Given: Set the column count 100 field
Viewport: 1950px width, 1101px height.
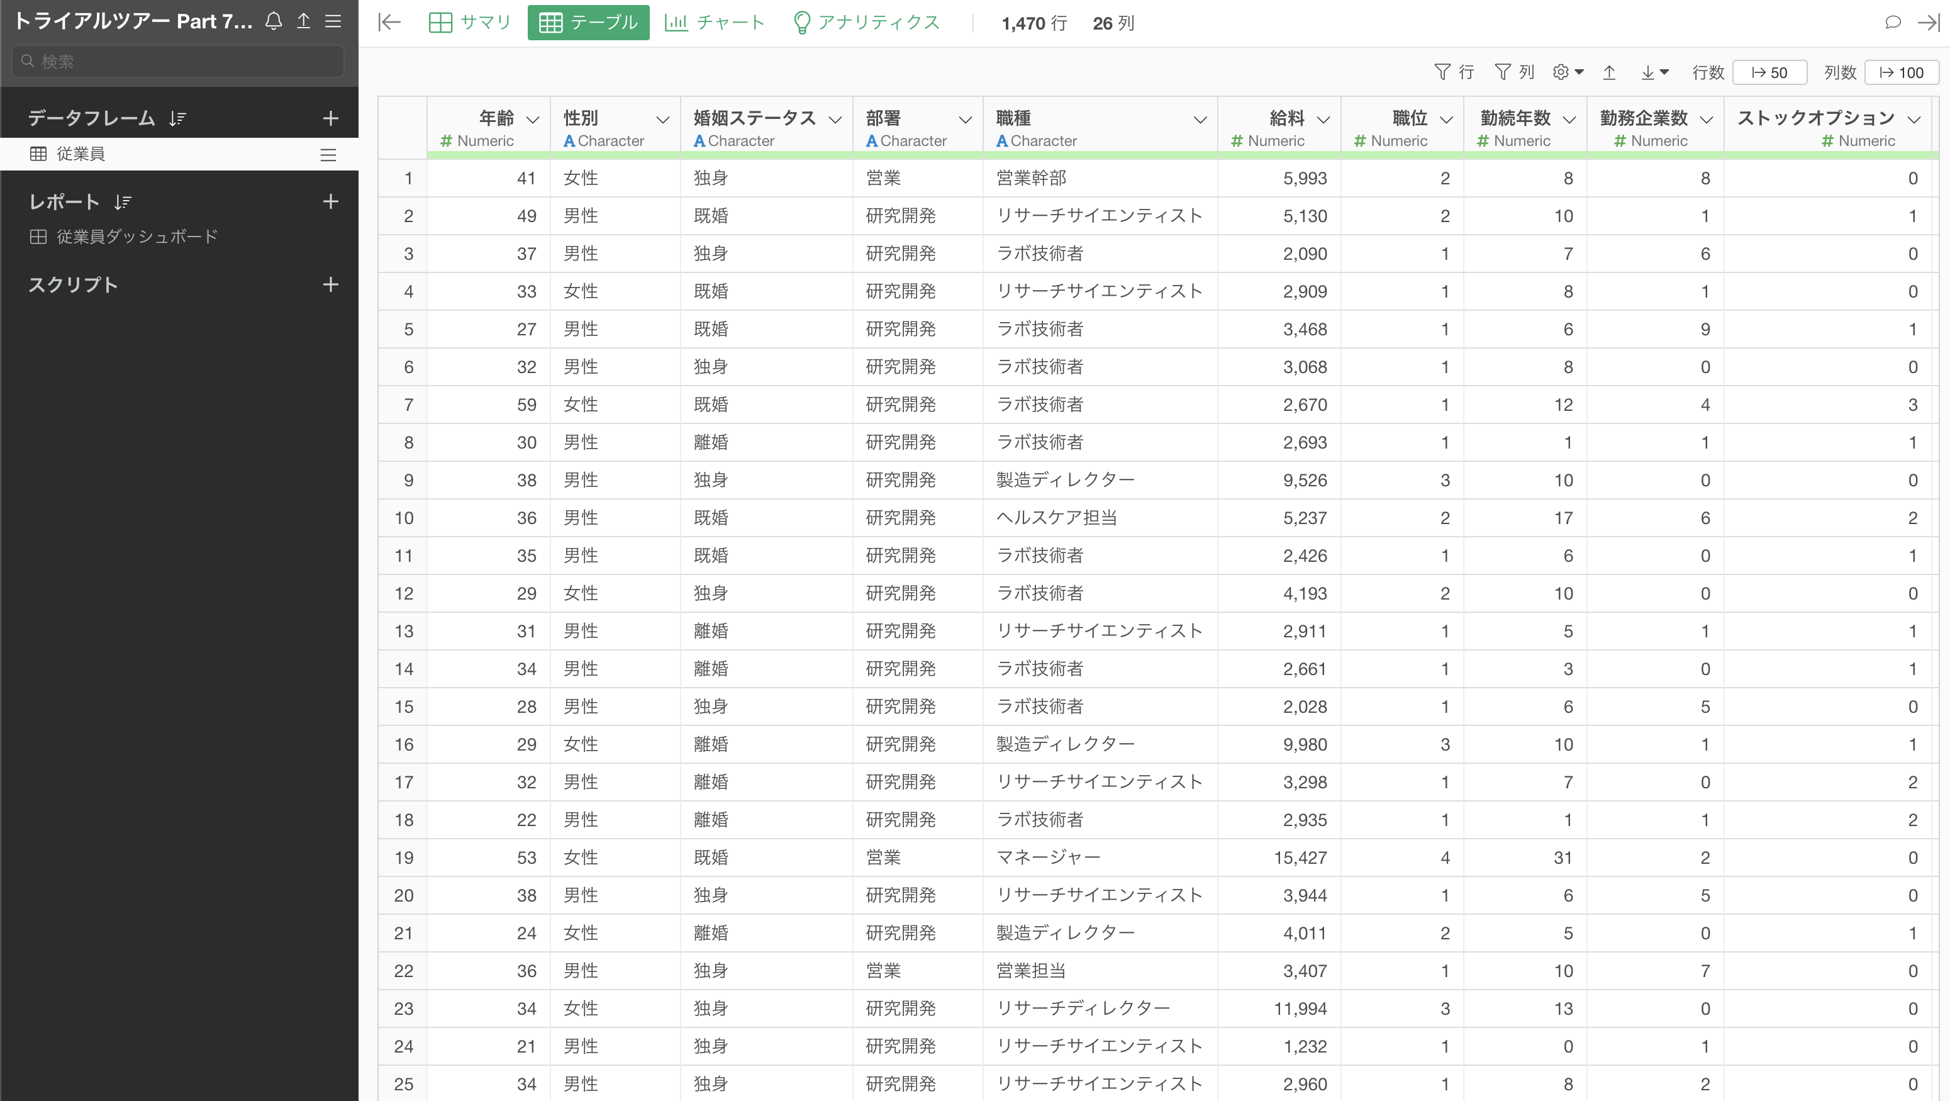Looking at the screenshot, I should tap(1901, 72).
